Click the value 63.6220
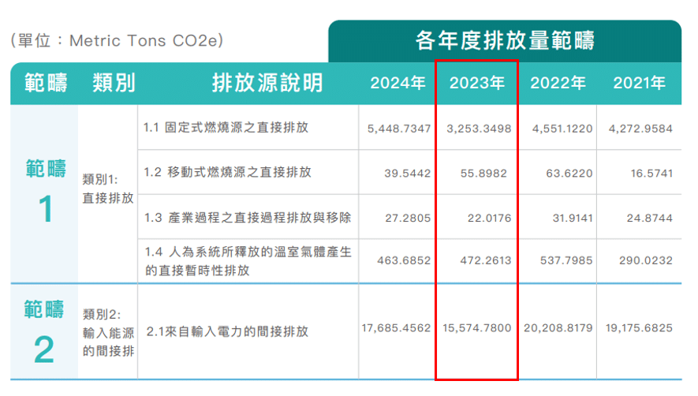This screenshot has width=698, height=396. [x=569, y=174]
